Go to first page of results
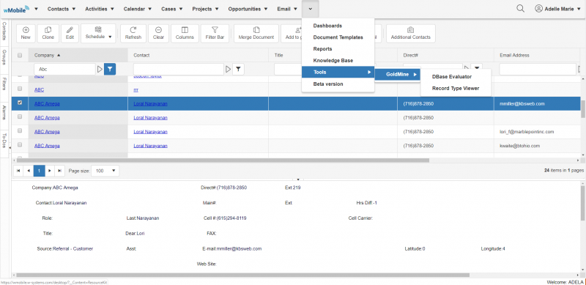Viewport: 586px width, 285px height. 18,171
